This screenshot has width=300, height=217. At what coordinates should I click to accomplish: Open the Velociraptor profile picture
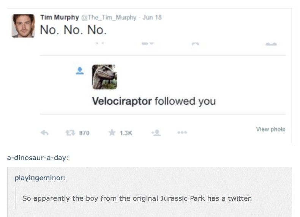pyautogui.click(x=104, y=77)
